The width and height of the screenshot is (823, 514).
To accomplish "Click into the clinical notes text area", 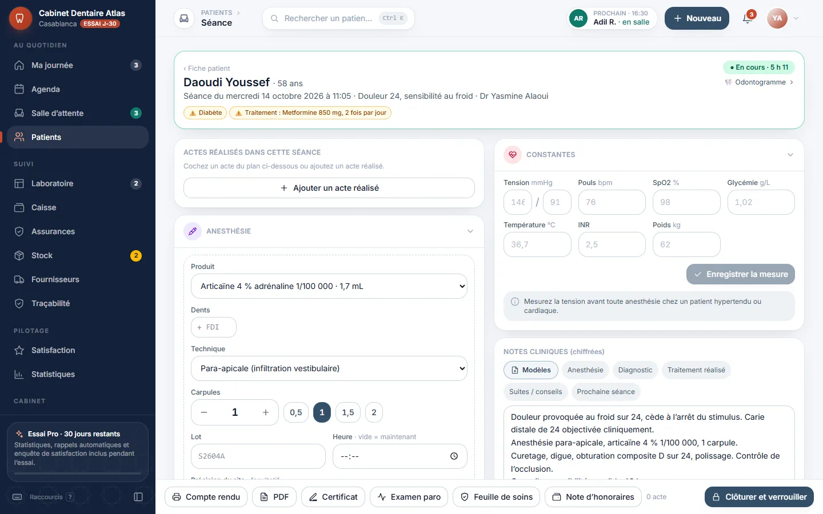I will coord(649,443).
